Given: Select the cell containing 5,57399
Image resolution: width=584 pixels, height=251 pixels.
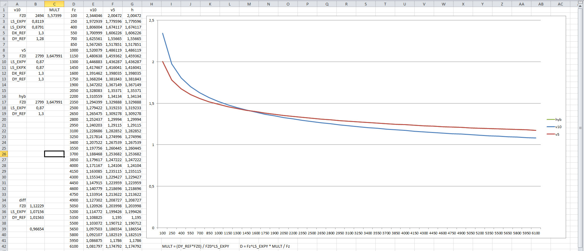Looking at the screenshot, I should click(x=54, y=15).
